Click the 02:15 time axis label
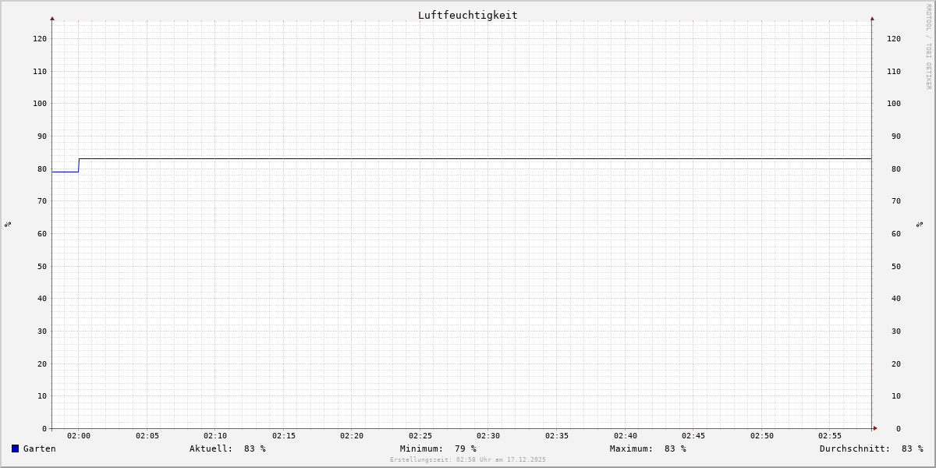This screenshot has height=468, width=936. [284, 436]
